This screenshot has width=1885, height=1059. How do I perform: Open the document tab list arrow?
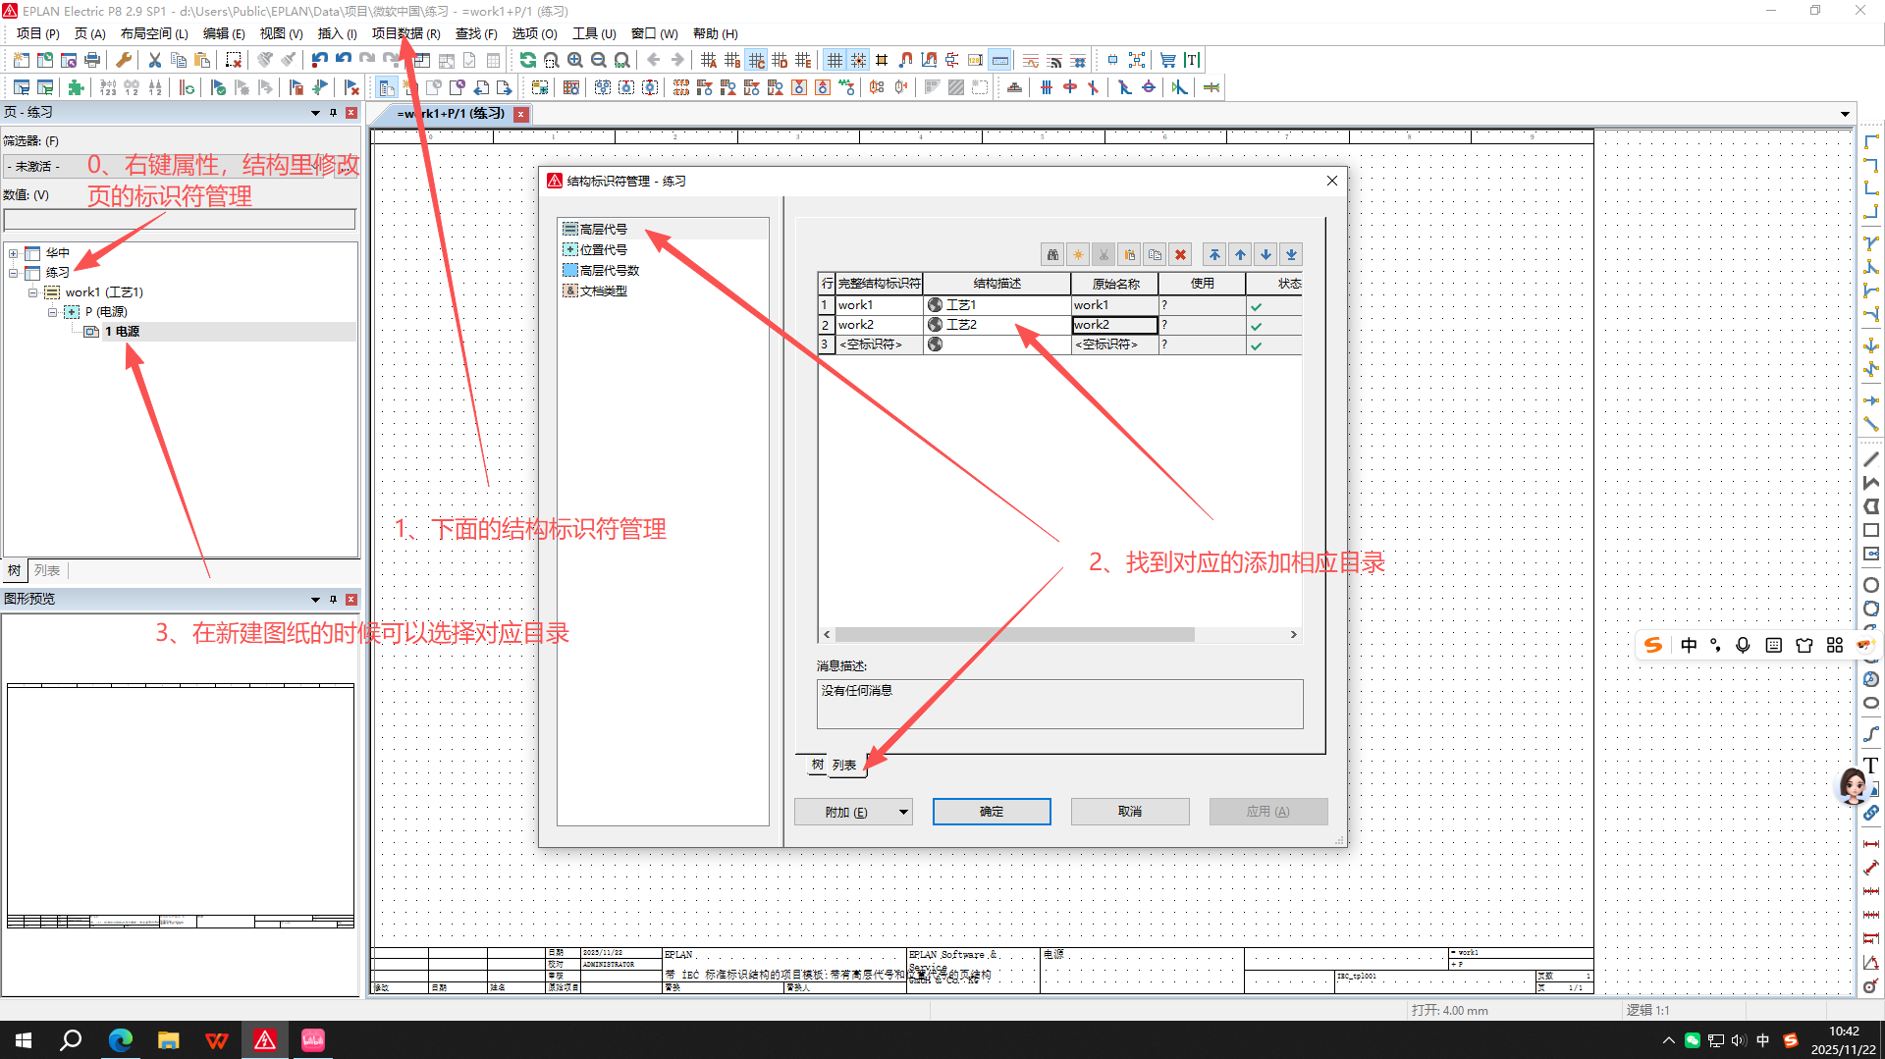pyautogui.click(x=1845, y=114)
